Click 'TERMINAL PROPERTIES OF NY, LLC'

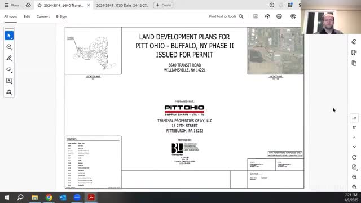coord(184,121)
